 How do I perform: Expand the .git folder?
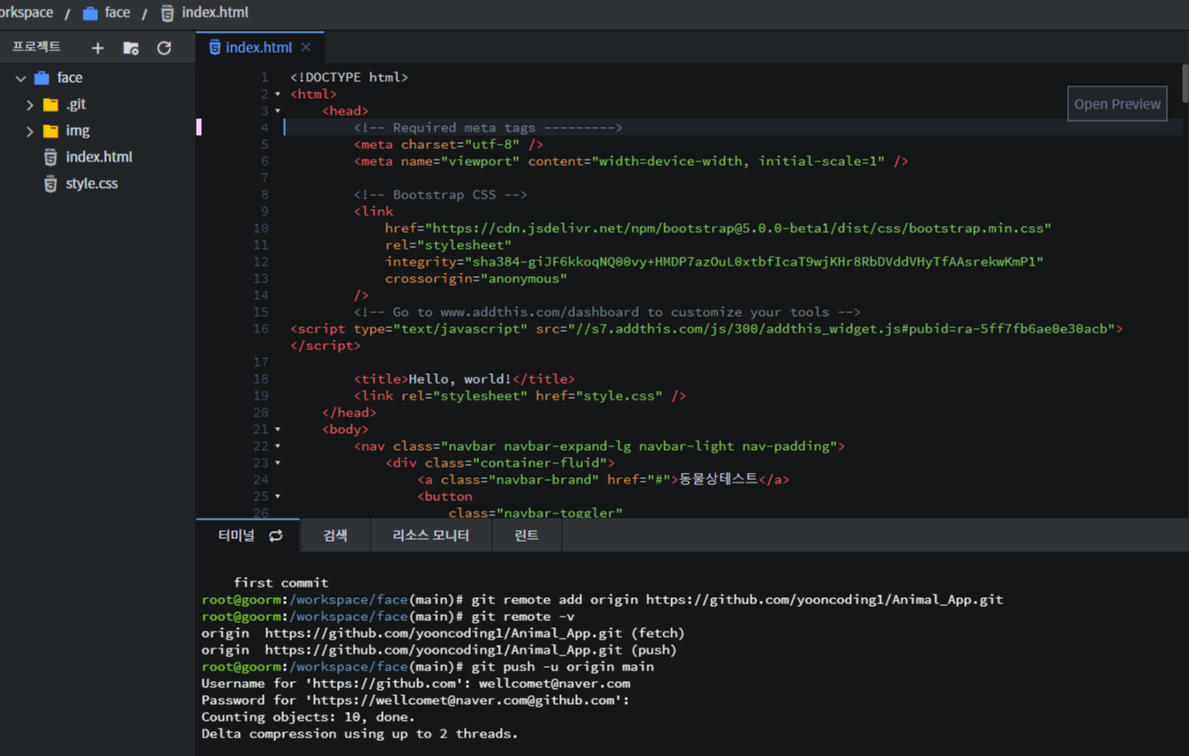pos(30,104)
